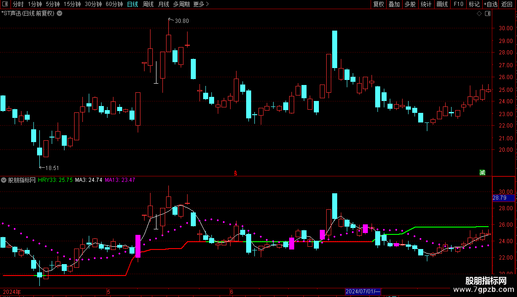
Task: Click the 2024/07/01 date marker on timeline
Action: tap(363, 292)
